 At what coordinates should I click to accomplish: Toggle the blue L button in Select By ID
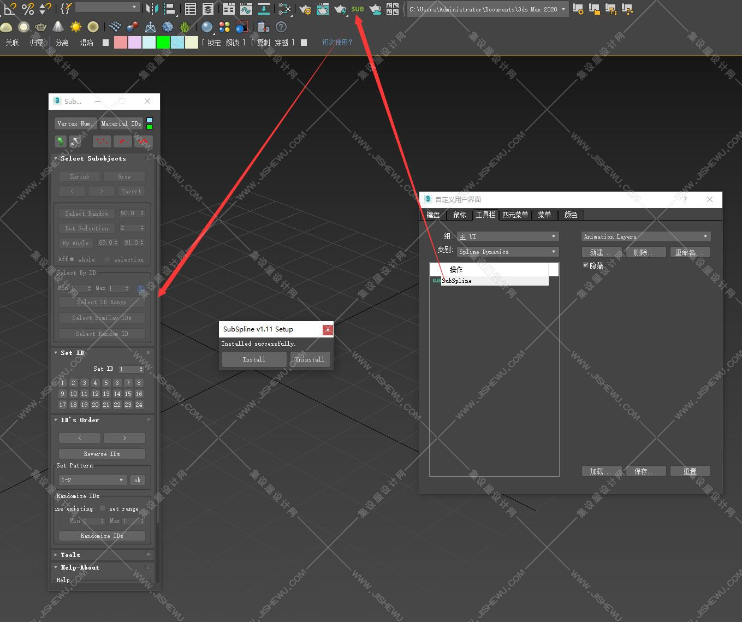coord(141,289)
